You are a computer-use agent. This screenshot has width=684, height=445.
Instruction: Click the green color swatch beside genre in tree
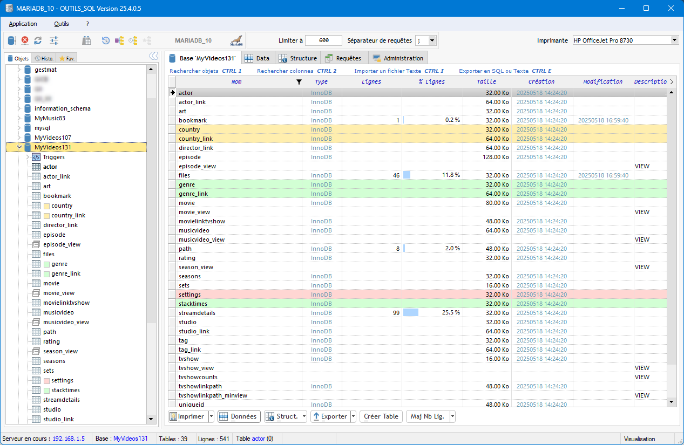(46, 264)
